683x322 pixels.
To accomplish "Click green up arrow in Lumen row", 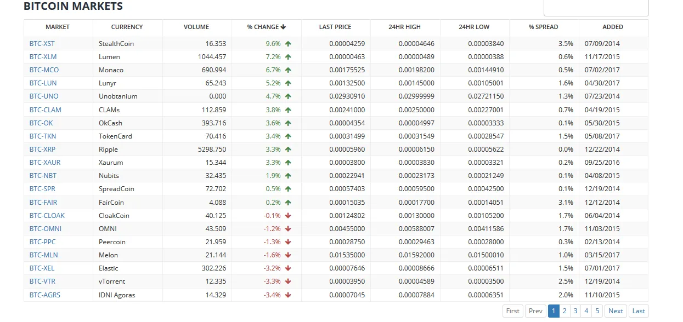I will coord(288,56).
